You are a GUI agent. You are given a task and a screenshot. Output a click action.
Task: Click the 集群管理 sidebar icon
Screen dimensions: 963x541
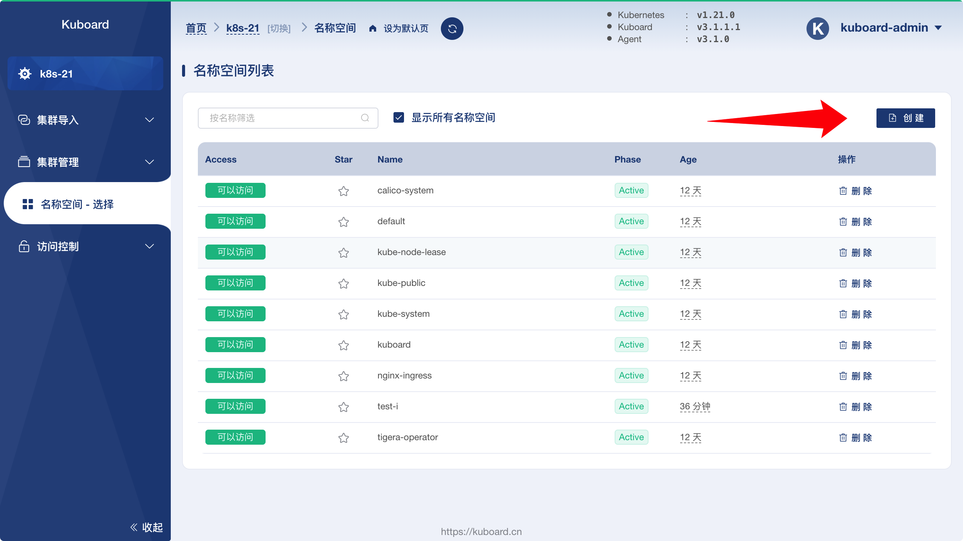tap(24, 162)
